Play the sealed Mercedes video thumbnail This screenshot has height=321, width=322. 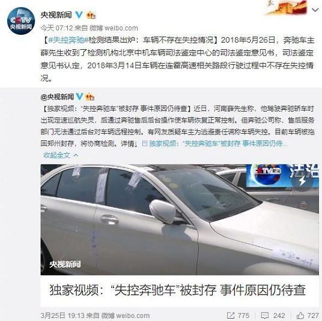point(180,220)
